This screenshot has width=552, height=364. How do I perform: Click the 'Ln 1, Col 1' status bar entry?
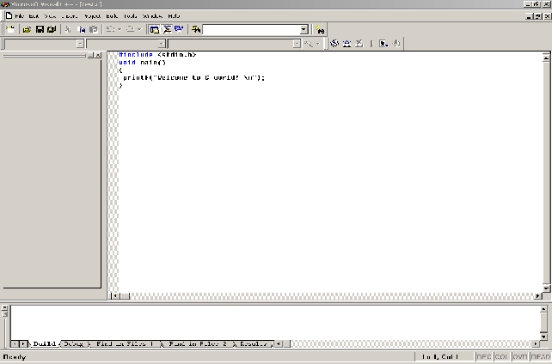click(x=440, y=357)
